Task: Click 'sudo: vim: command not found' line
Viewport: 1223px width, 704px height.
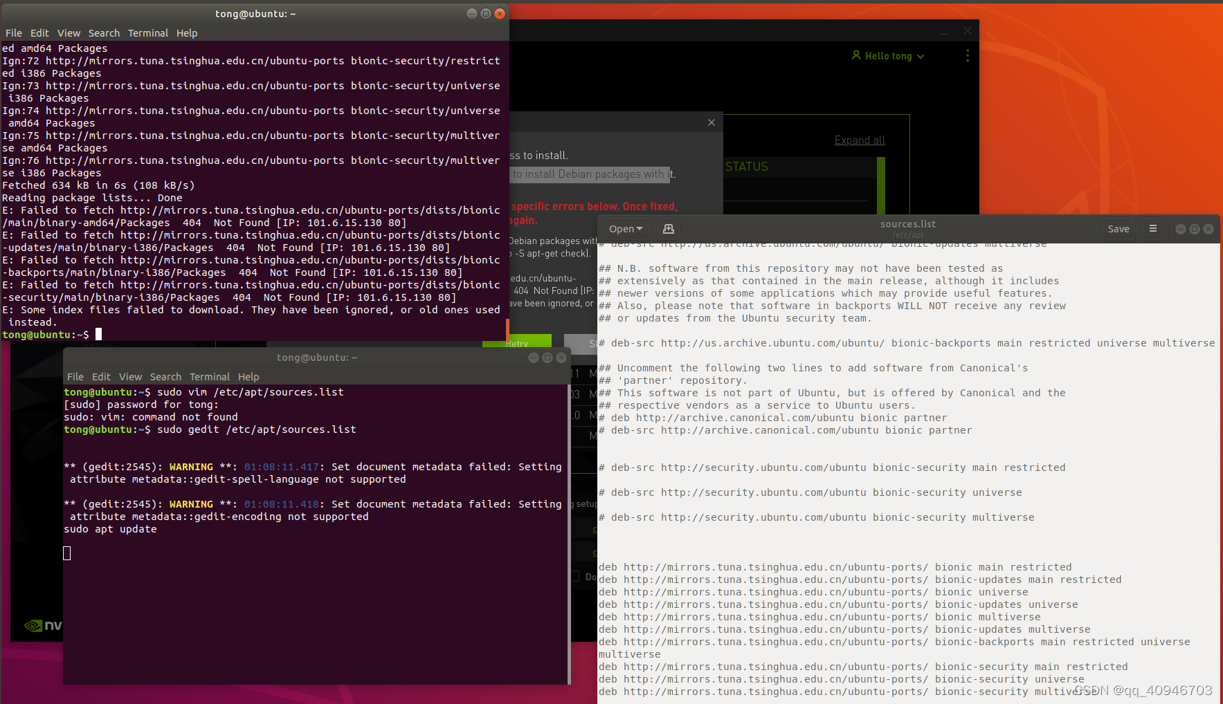Action: click(151, 417)
